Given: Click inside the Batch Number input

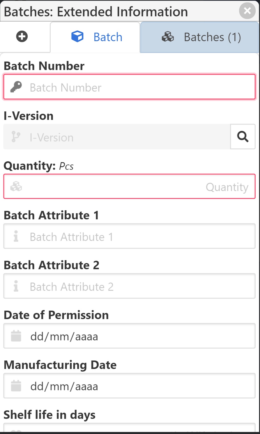Looking at the screenshot, I should pyautogui.click(x=128, y=87).
